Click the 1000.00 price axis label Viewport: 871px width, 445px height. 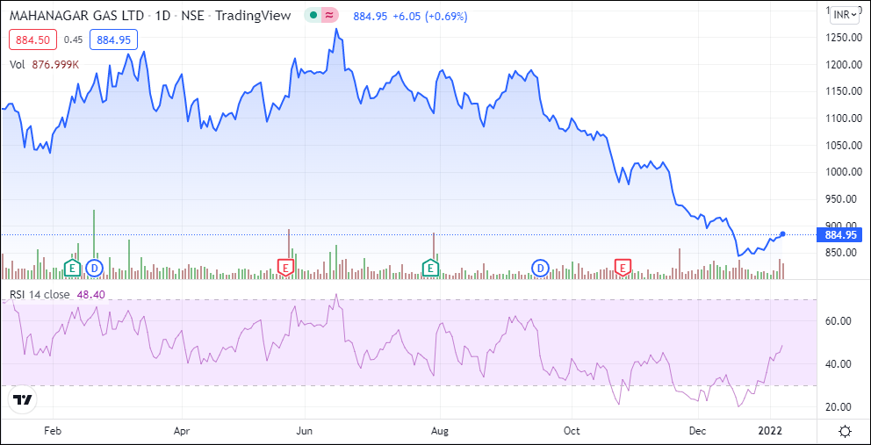844,172
